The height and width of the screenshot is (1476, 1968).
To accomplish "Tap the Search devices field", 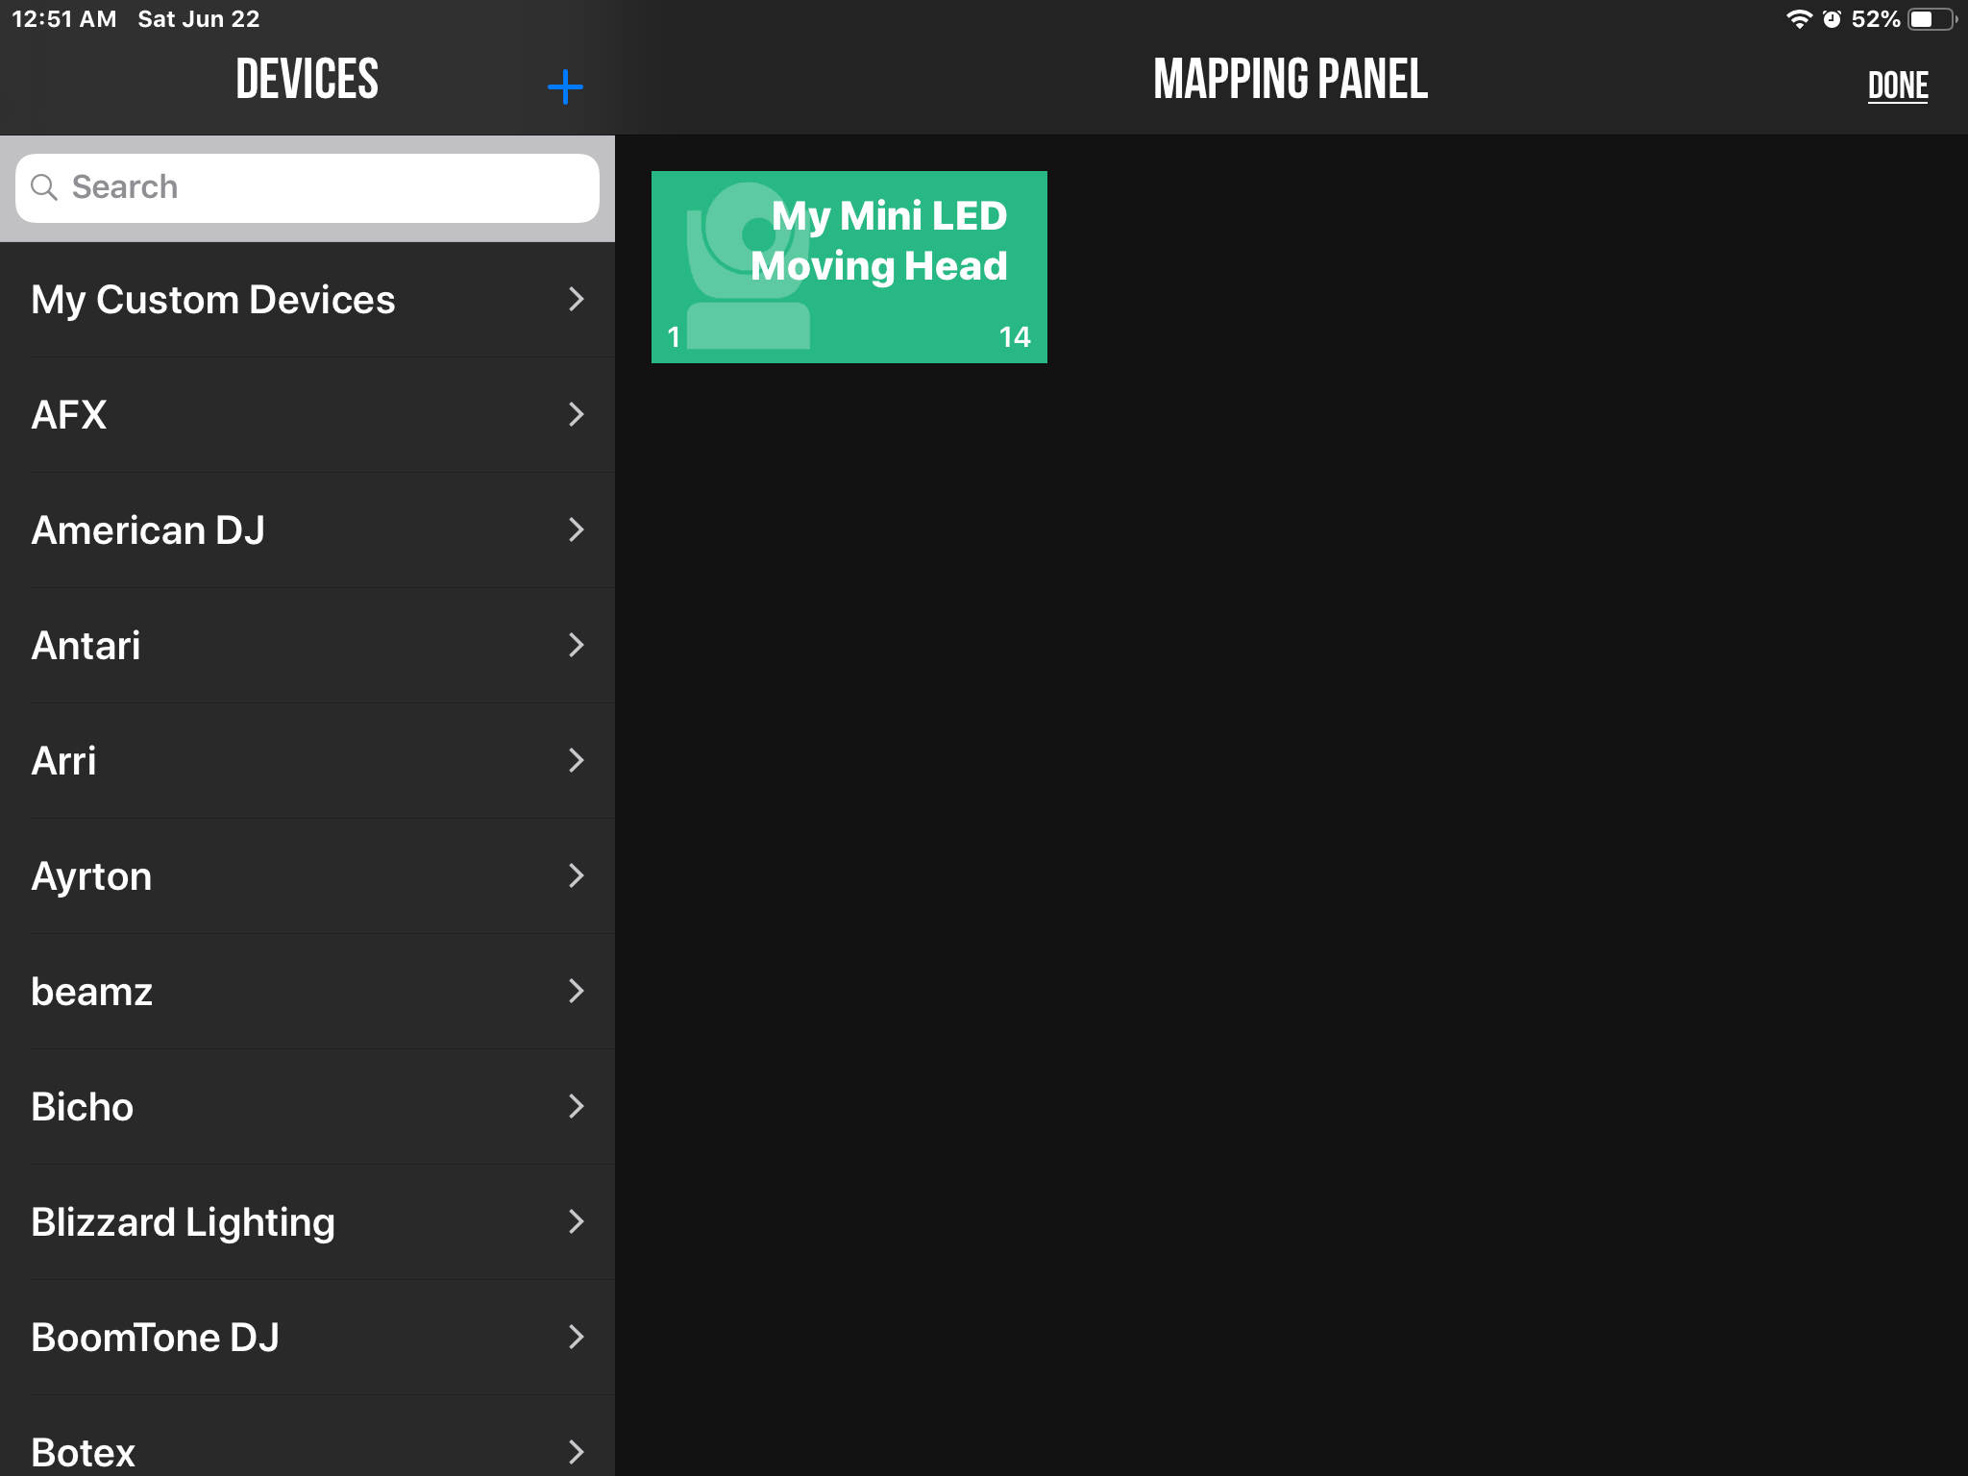I will [307, 188].
